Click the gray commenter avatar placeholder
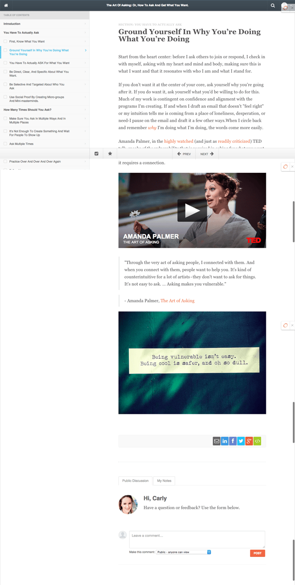 pyautogui.click(x=123, y=535)
